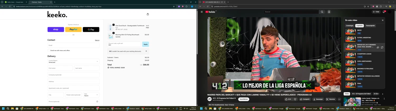Show hidden tray icons chevron on left taskbar
This screenshot has width=396, height=111.
[173, 108]
